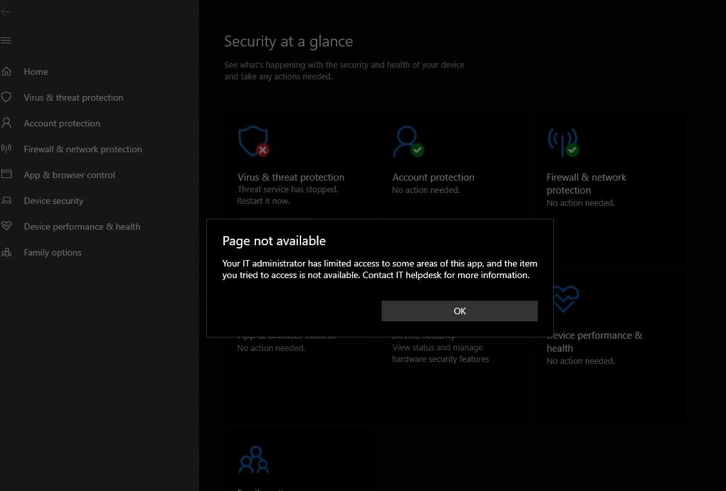Click the large family icon tile
The width and height of the screenshot is (726, 491).
[x=254, y=459]
